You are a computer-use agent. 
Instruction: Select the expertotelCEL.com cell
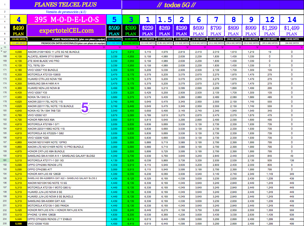click(67, 31)
